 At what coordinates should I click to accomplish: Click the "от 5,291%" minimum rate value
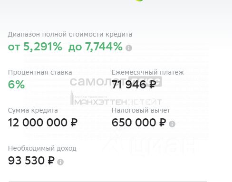[35, 47]
